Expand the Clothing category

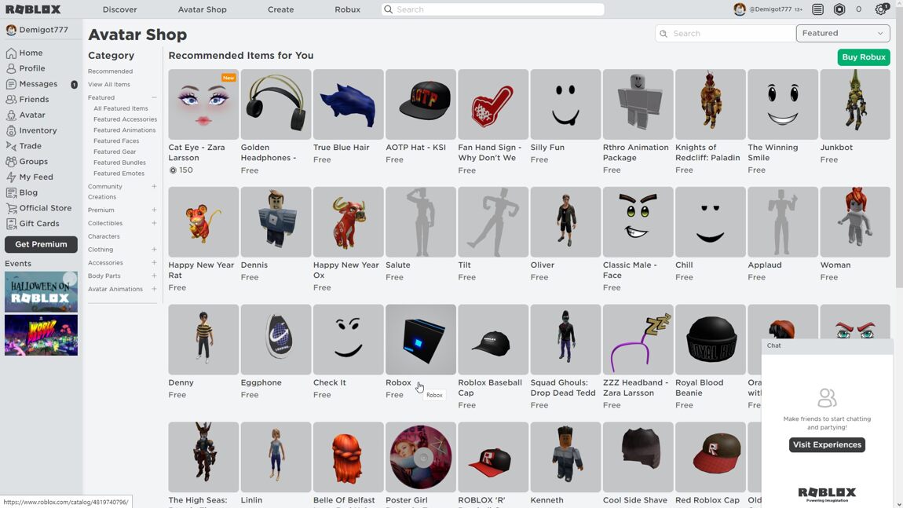pos(154,250)
